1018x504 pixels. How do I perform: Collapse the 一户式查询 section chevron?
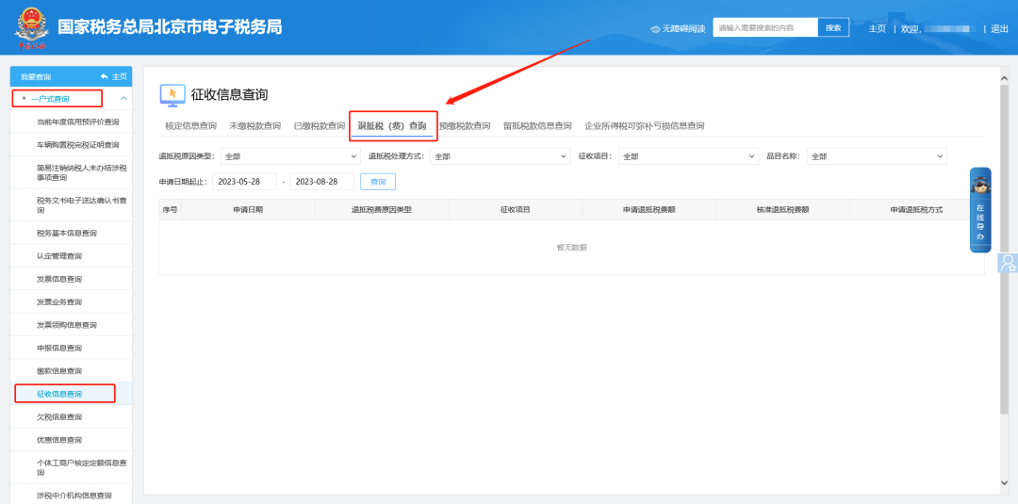click(x=124, y=99)
